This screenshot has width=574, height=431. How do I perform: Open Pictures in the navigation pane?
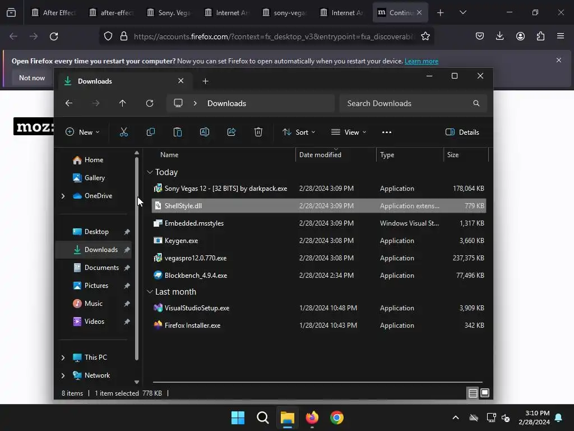coord(94,286)
